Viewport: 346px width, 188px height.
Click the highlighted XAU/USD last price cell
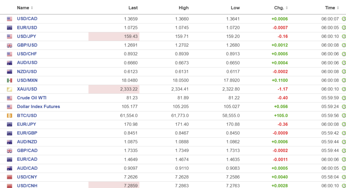114,89
